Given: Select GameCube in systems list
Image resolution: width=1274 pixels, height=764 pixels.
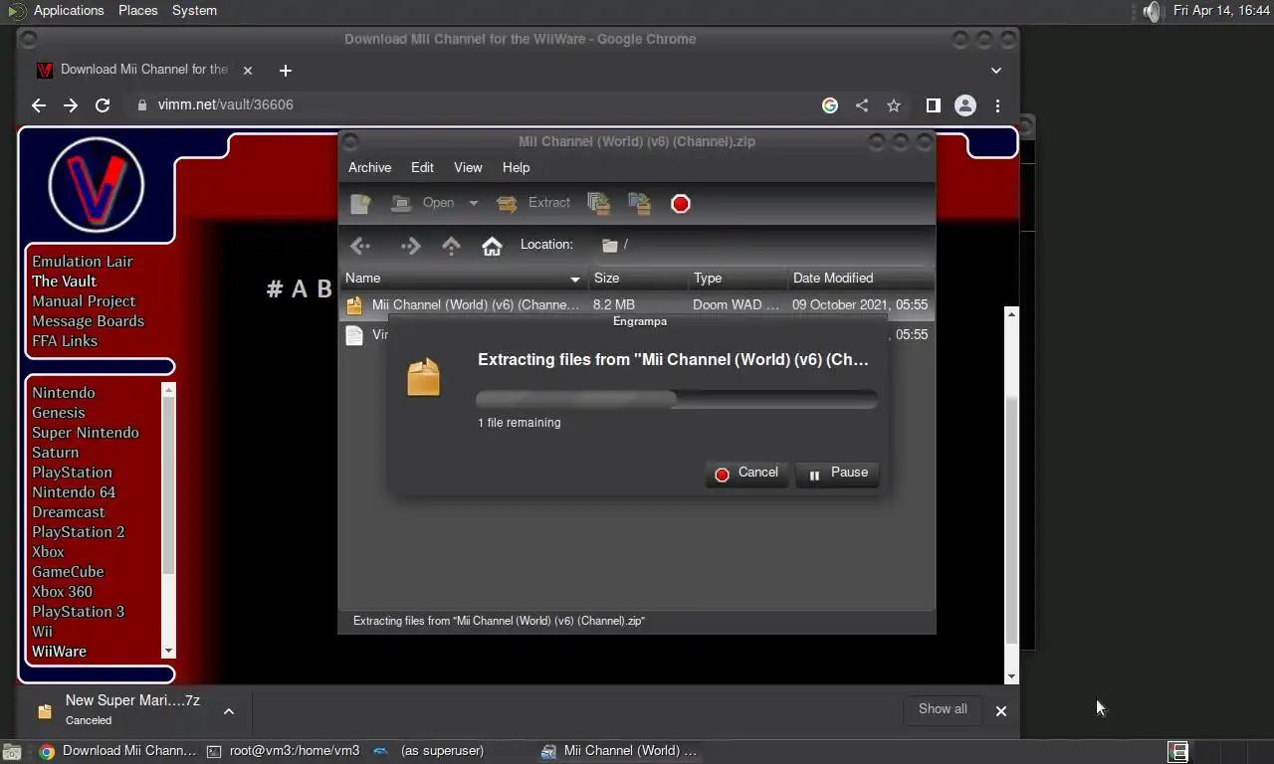Looking at the screenshot, I should tap(68, 572).
